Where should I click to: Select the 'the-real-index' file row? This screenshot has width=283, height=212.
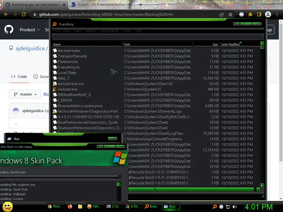click(x=156, y=51)
